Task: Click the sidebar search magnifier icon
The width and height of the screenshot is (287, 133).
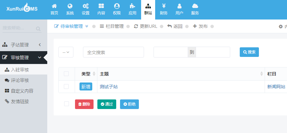Action: (38, 28)
